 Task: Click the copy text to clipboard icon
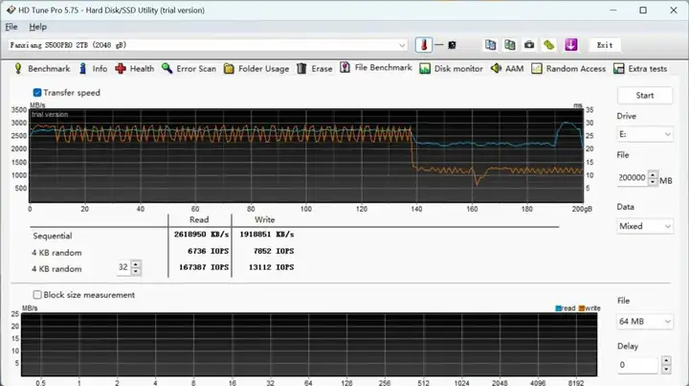click(490, 45)
